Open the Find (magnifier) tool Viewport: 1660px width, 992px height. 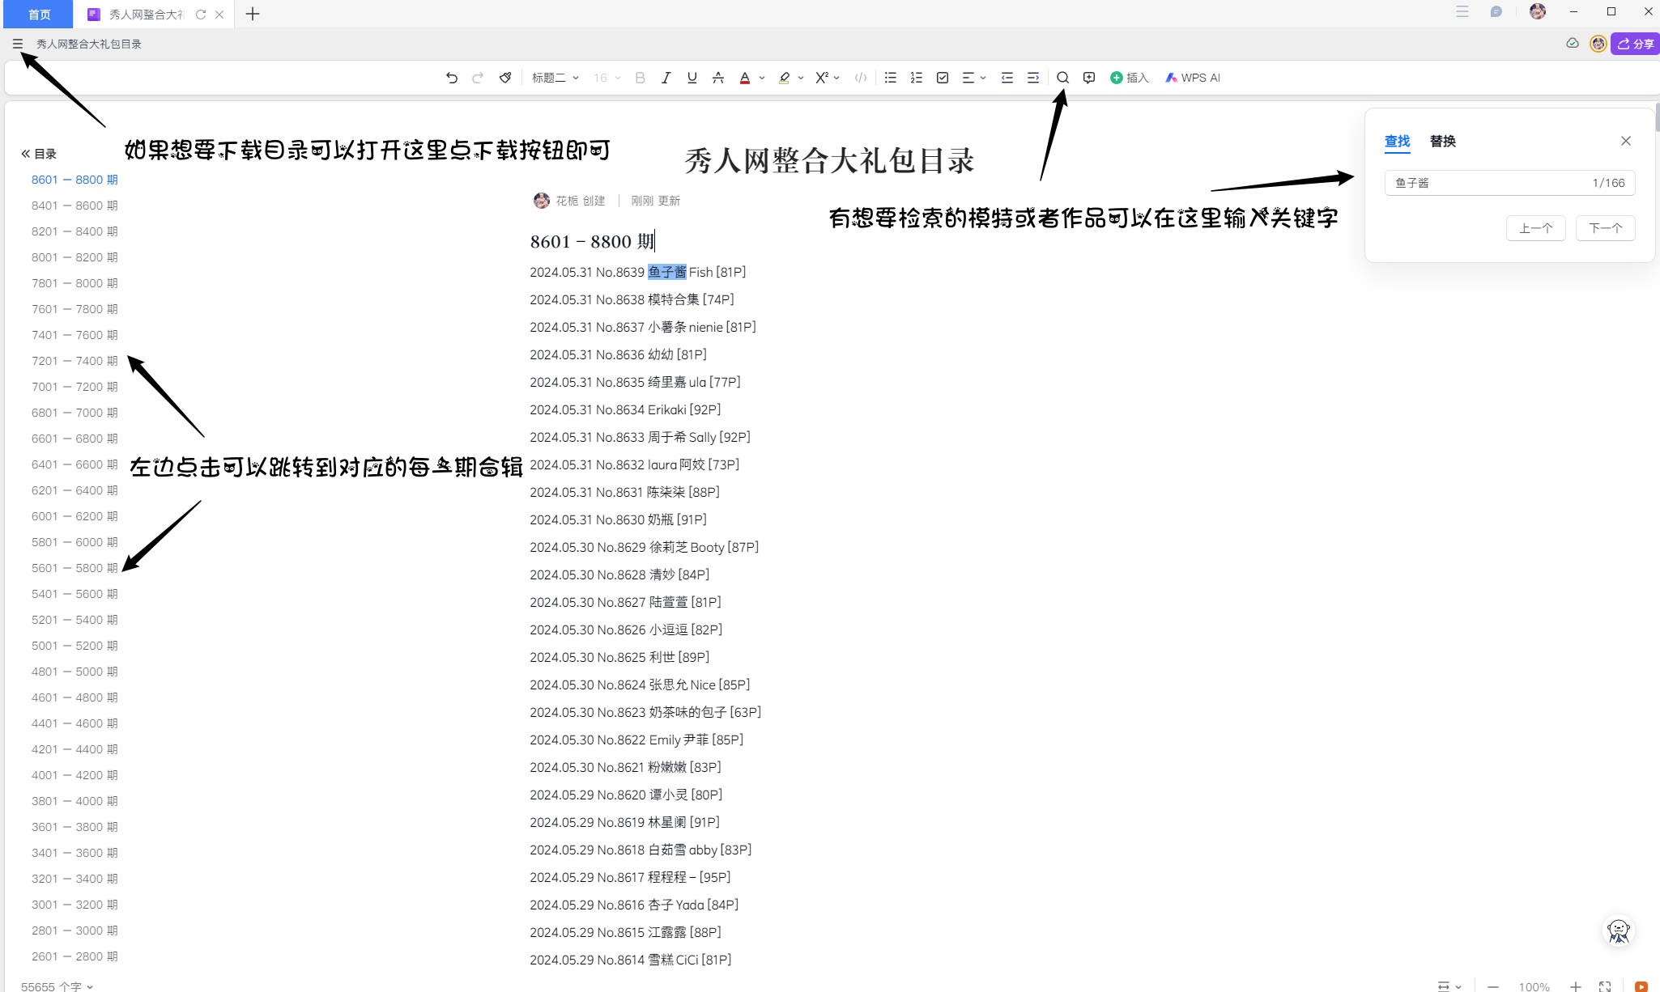(1062, 78)
